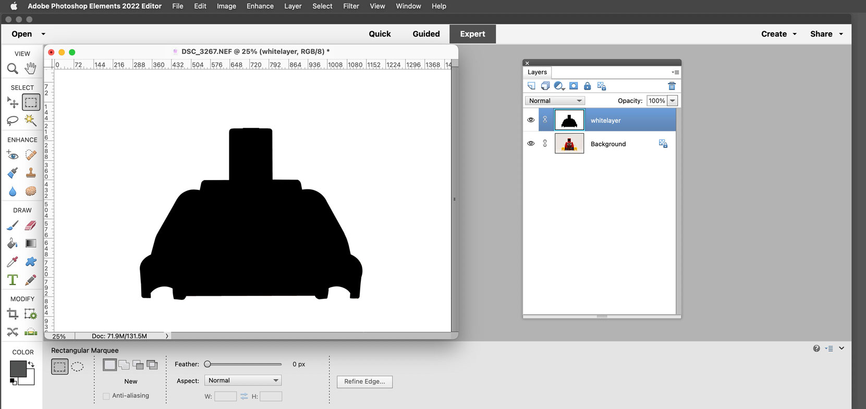This screenshot has width=866, height=409.
Task: Select the Lasso tool
Action: (x=13, y=121)
